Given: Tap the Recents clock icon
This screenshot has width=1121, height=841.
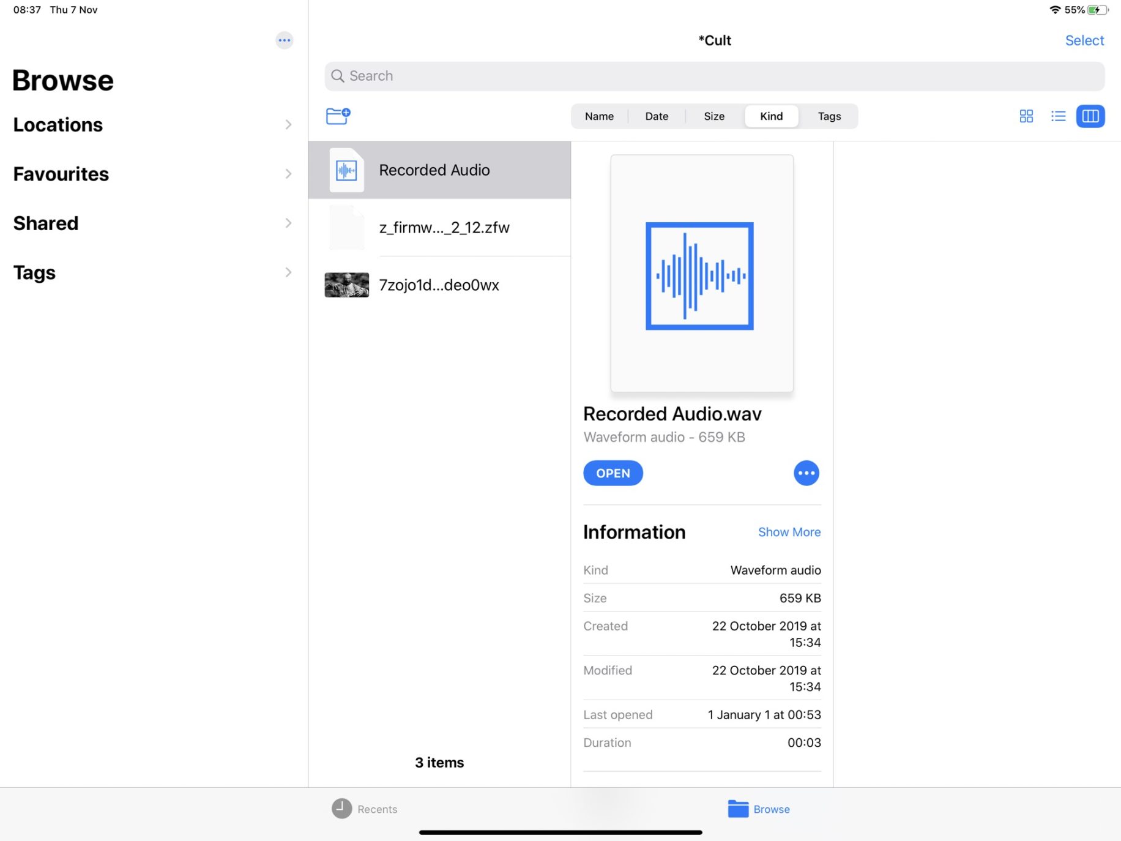Looking at the screenshot, I should point(341,809).
